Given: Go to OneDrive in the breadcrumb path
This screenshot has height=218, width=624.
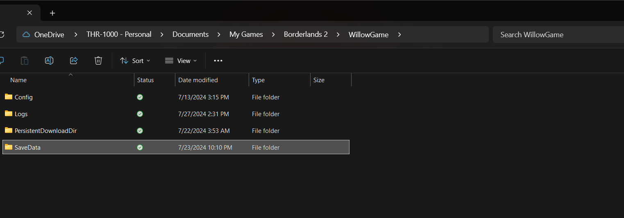Looking at the screenshot, I should pos(49,35).
